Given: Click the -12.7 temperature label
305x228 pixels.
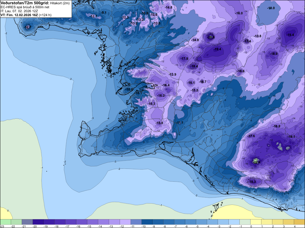Looking at the screenshot, I should click(27, 27).
